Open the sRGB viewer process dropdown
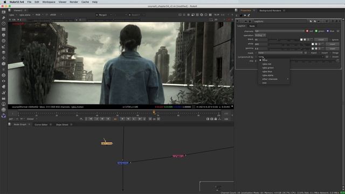This screenshot has width=345, height=194. point(56,15)
